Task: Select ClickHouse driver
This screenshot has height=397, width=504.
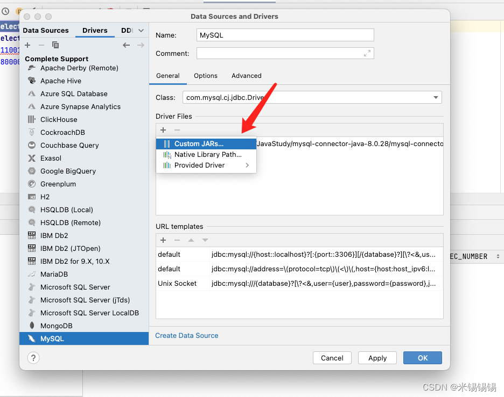Action: [84, 120]
